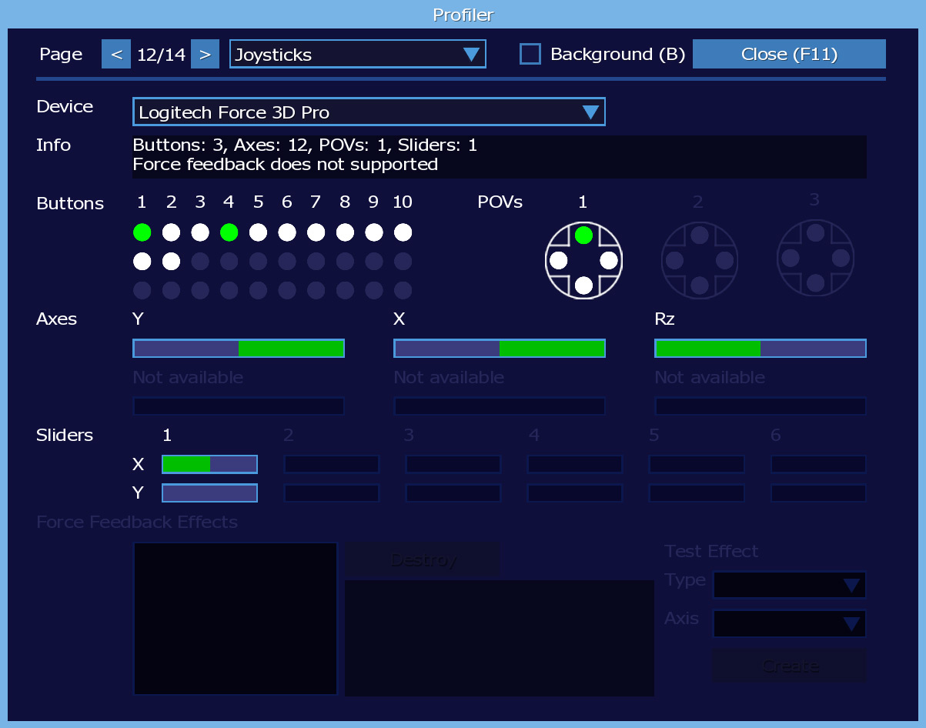The height and width of the screenshot is (728, 926).
Task: Click the green up dot on POV 1
Action: click(583, 235)
